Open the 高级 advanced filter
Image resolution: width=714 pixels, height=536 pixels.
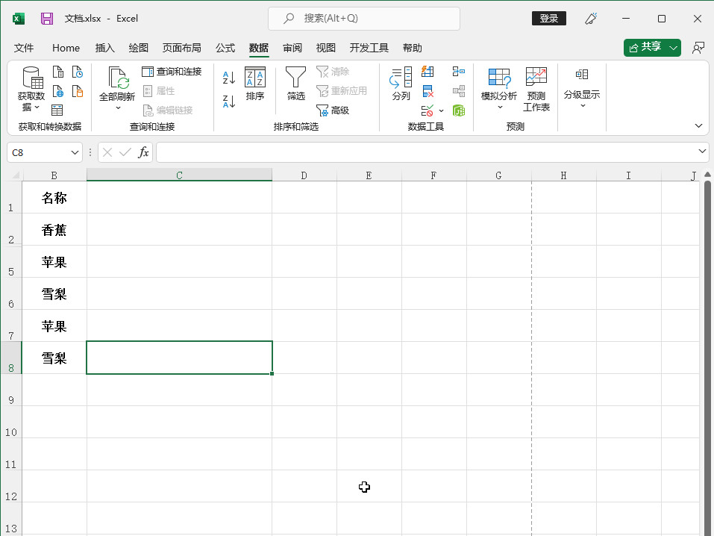[x=333, y=110]
